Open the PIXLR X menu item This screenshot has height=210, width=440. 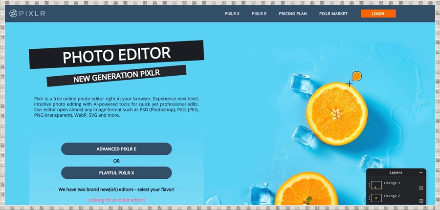[232, 14]
